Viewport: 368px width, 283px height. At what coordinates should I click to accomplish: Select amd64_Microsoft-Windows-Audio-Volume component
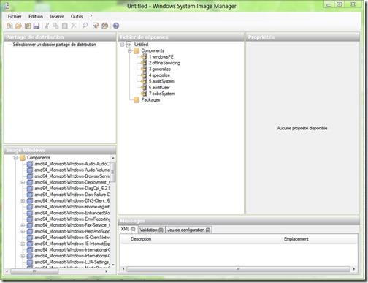72,170
